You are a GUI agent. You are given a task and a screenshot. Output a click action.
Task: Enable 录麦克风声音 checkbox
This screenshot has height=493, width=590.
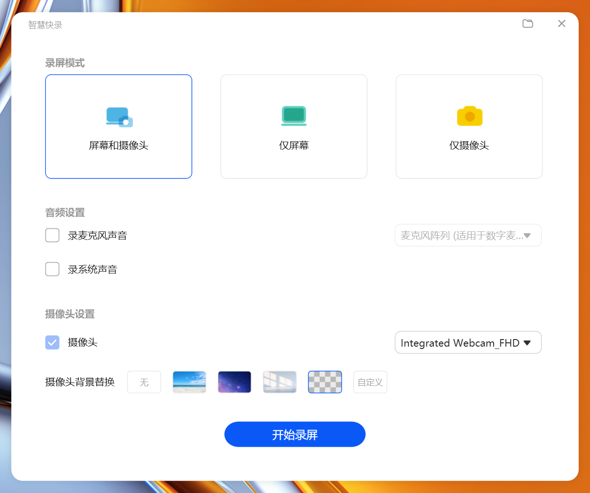pyautogui.click(x=52, y=235)
